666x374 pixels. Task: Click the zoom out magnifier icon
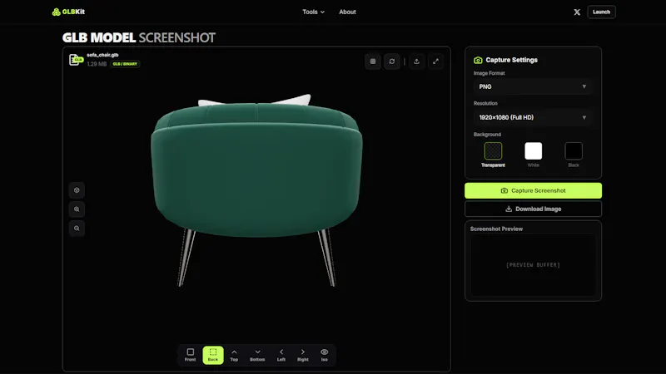(77, 228)
